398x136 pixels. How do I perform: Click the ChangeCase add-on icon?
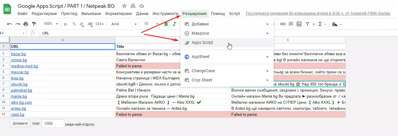tap(187, 71)
